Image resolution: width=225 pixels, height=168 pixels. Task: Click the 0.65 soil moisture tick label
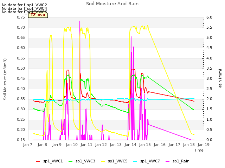[21, 38]
